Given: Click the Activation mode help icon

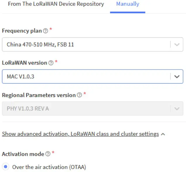Looking at the screenshot, I should [x=47, y=154].
